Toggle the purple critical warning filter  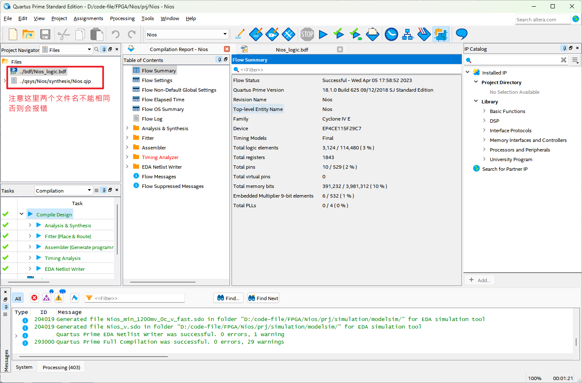pyautogui.click(x=46, y=298)
